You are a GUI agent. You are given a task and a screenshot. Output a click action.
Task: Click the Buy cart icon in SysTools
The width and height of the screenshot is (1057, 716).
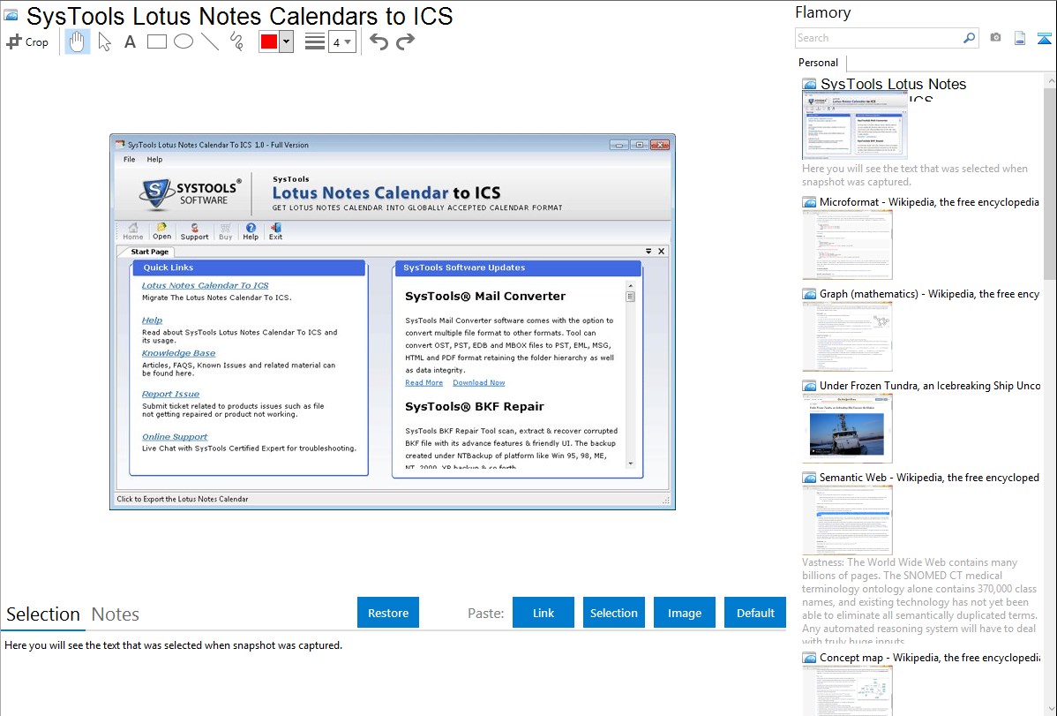[x=225, y=231]
